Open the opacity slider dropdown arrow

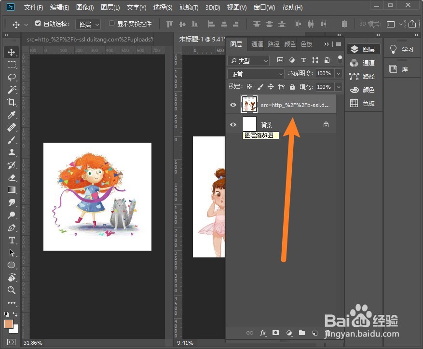click(x=338, y=73)
